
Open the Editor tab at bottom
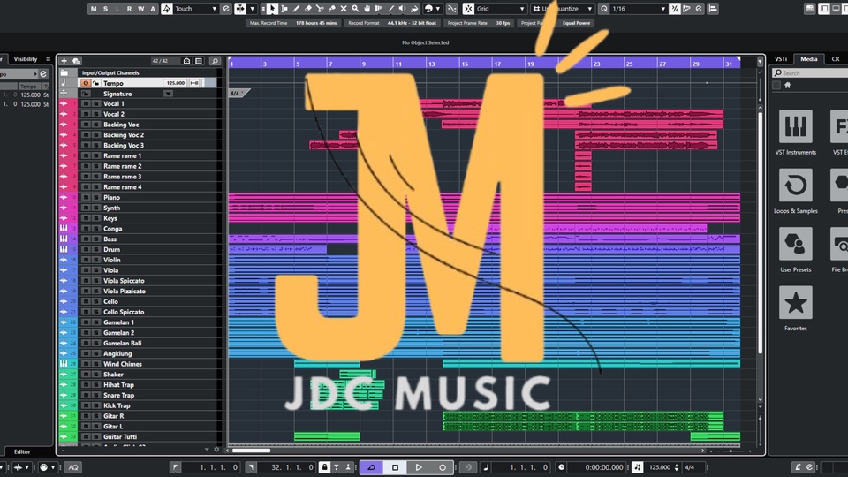point(22,451)
